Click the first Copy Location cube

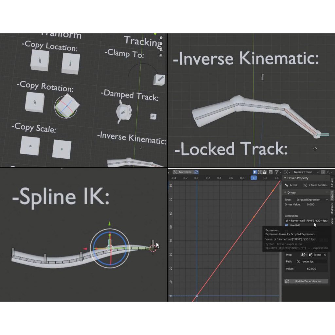tap(40, 60)
